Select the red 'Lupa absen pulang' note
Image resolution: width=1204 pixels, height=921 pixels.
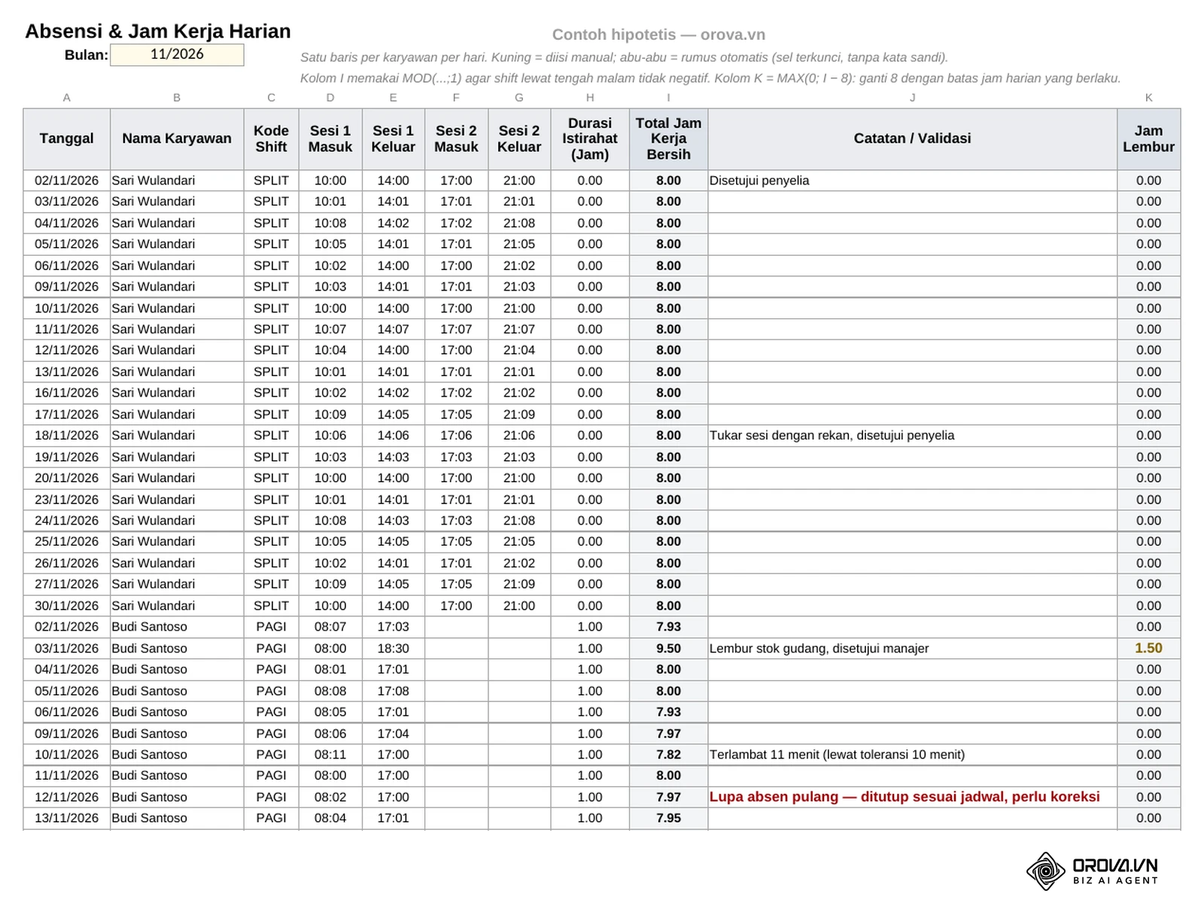[905, 797]
